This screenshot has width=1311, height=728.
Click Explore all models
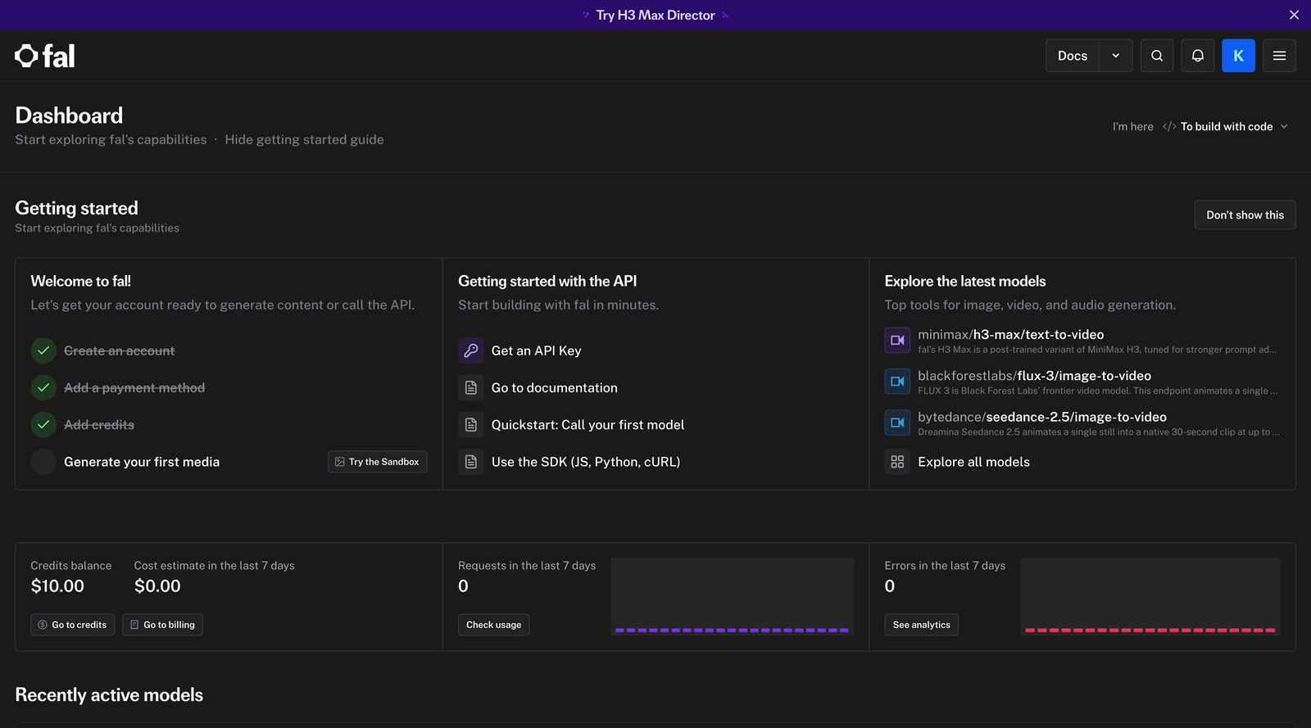pyautogui.click(x=974, y=462)
